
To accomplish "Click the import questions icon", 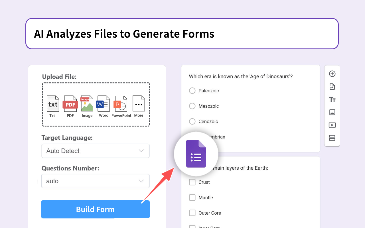I will pos(332,87).
